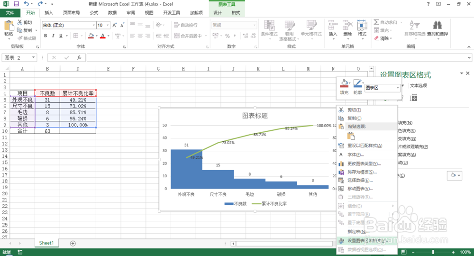Click the Clear (清除) button in the ribbon
The width and height of the screenshot is (474, 256).
click(x=383, y=38)
